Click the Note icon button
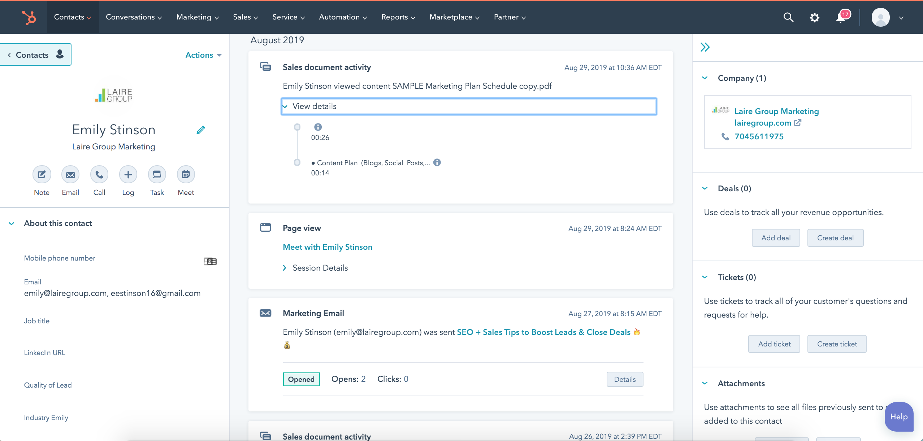Image resolution: width=923 pixels, height=441 pixels. tap(42, 175)
